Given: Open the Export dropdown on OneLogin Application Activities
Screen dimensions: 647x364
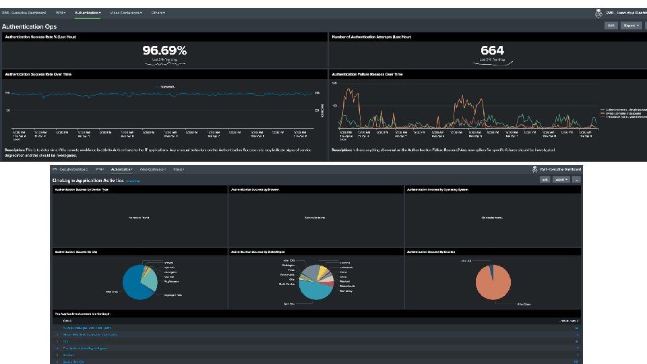Looking at the screenshot, I should 561,179.
